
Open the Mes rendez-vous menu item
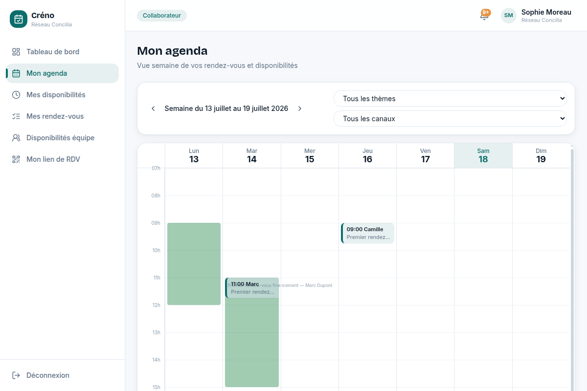click(x=62, y=116)
